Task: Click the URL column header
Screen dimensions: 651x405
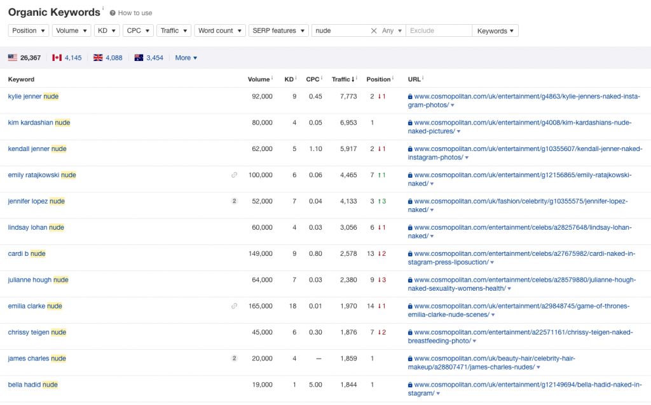Action: 414,79
